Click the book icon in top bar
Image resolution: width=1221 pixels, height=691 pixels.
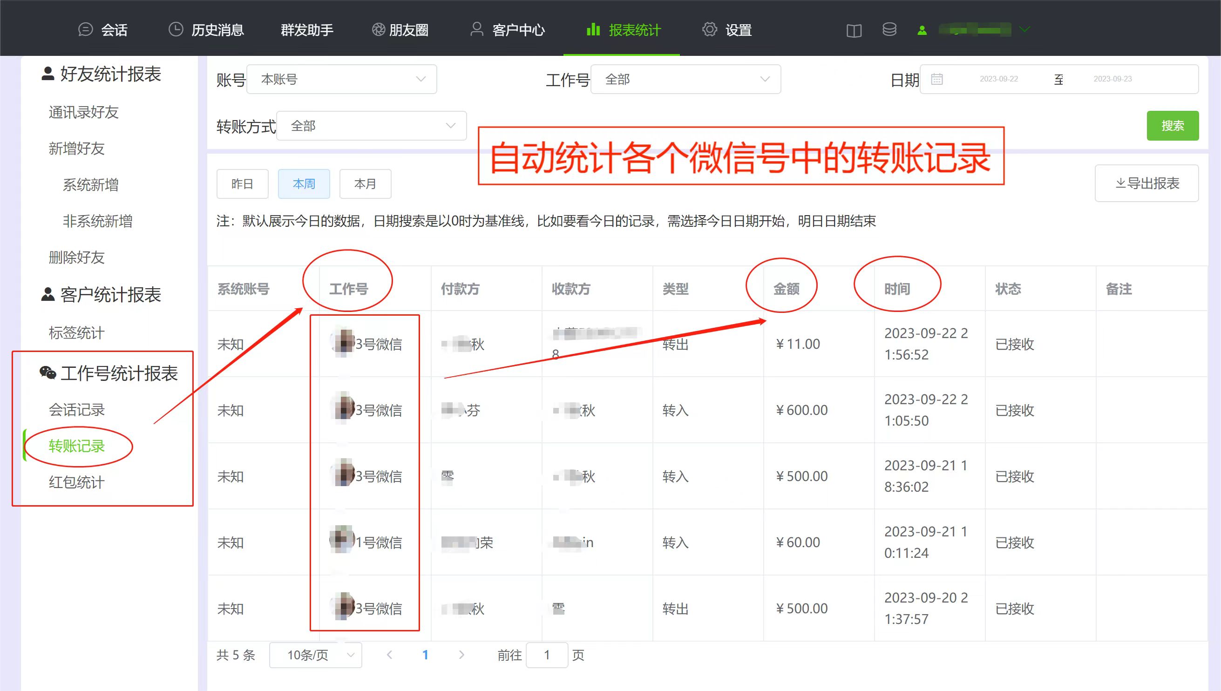click(853, 31)
